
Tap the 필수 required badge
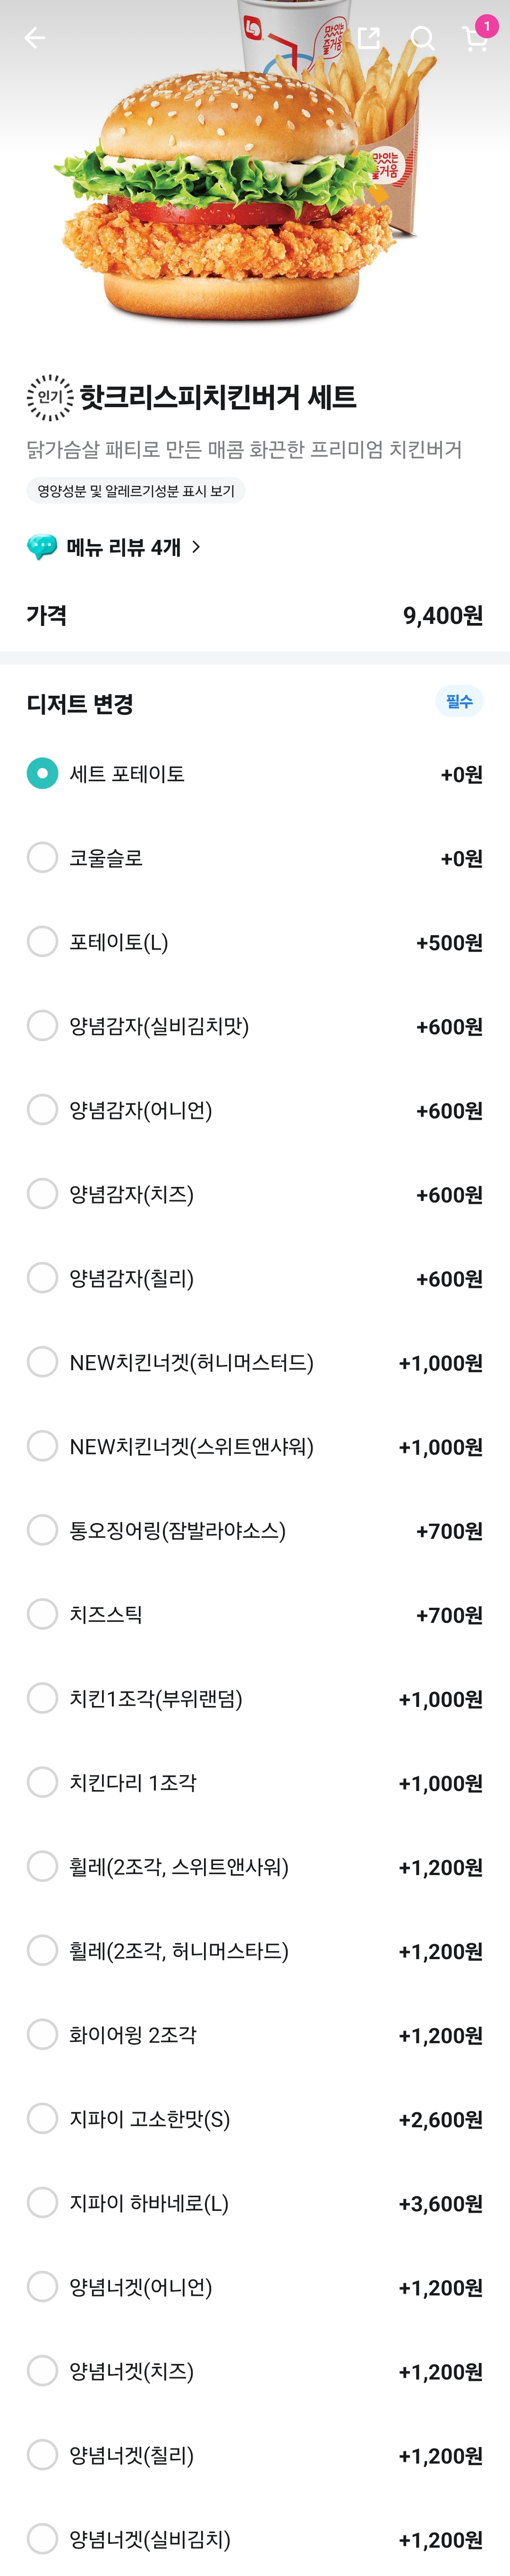[459, 701]
